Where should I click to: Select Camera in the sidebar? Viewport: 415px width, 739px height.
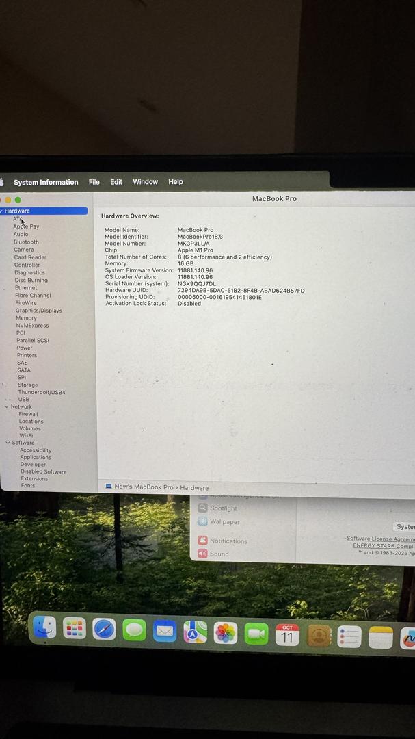pyautogui.click(x=23, y=250)
